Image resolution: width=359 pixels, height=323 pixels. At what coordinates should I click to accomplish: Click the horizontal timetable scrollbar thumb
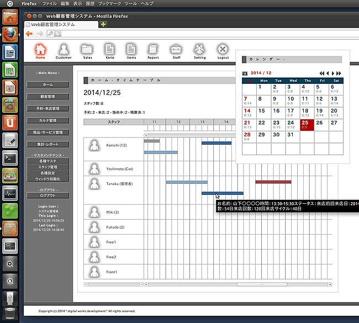[x=262, y=284]
